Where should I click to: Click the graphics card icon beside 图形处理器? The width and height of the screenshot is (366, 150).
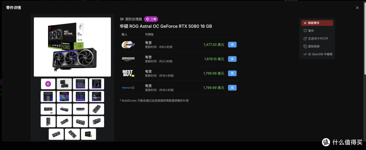tap(122, 19)
